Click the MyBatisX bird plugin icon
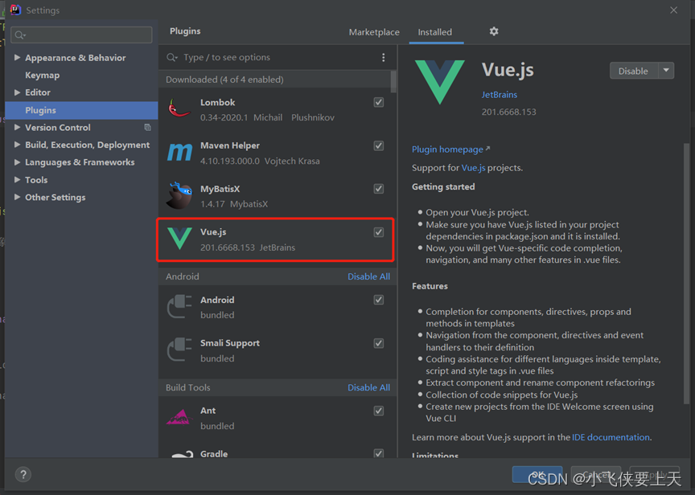695x495 pixels. point(179,195)
